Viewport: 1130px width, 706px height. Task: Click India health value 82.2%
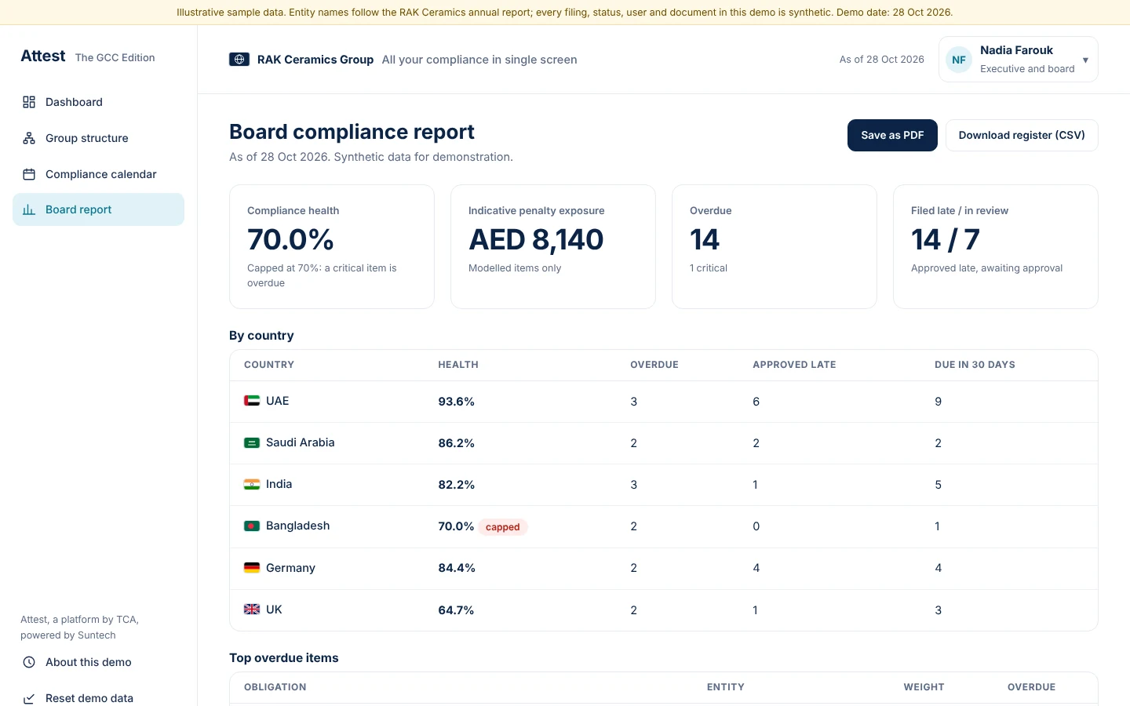tap(456, 485)
